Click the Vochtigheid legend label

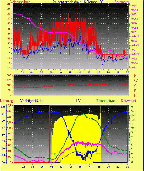[x=29, y=101]
